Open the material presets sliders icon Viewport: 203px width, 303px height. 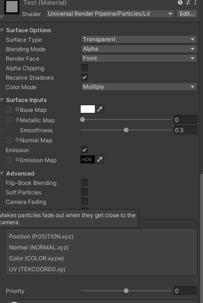[188, 2]
